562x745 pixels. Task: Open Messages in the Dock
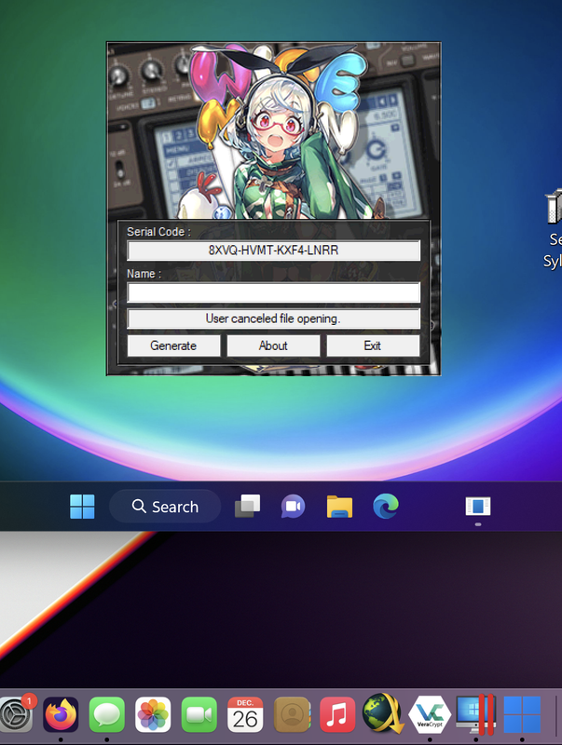pyautogui.click(x=107, y=714)
